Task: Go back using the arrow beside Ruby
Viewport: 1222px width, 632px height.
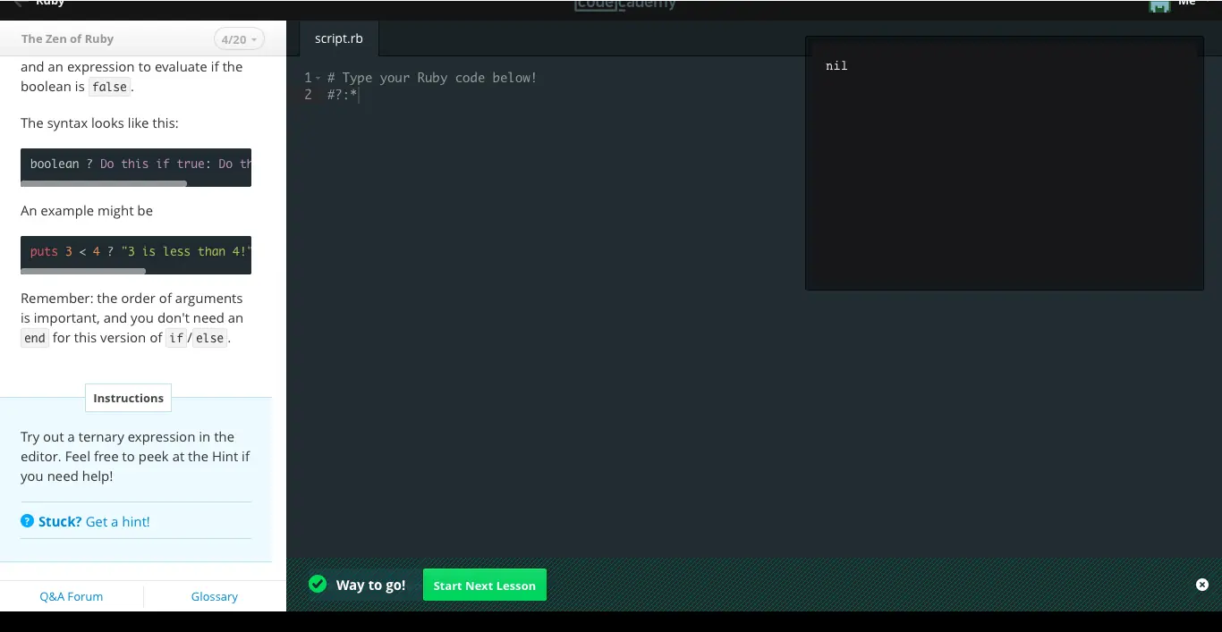Action: click(19, 4)
